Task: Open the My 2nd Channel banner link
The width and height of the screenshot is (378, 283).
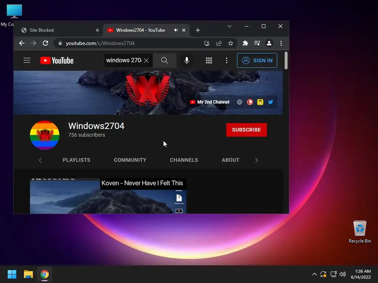Action: point(210,102)
